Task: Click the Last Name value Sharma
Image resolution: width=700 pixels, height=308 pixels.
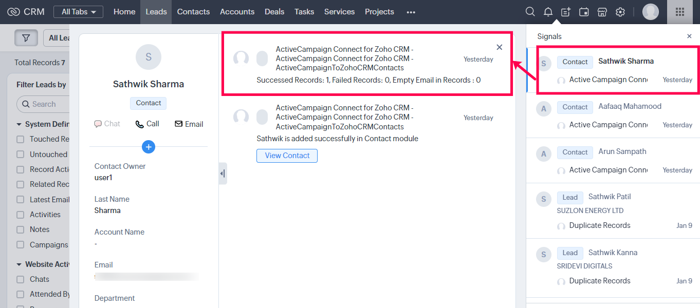Action: click(107, 210)
